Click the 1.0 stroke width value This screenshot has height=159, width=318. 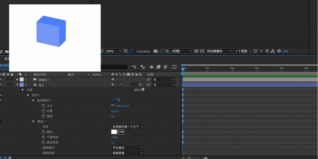113,143
